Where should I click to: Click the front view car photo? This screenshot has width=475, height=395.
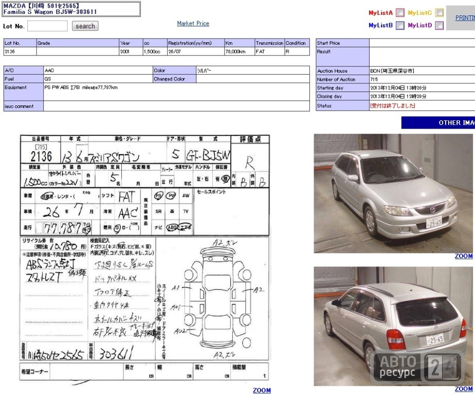click(x=393, y=193)
